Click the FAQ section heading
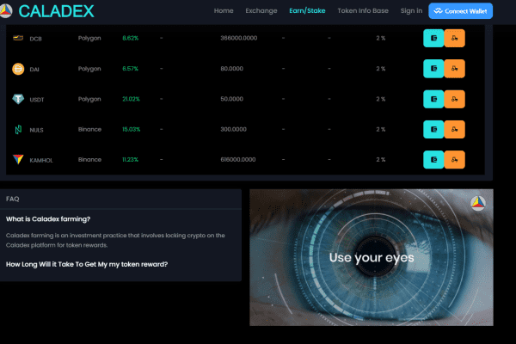Screen dimensions: 516x344 click(13, 199)
